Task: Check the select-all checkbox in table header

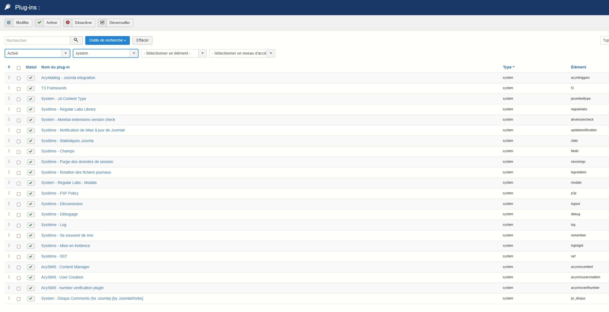Action: (18, 68)
